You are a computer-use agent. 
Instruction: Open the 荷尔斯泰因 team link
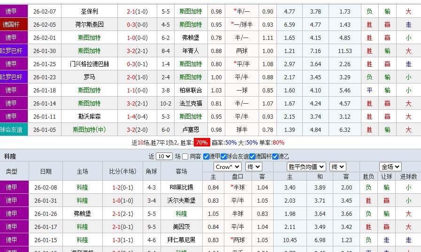tap(89, 24)
